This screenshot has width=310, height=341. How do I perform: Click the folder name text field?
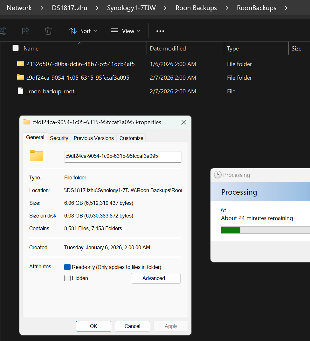point(123,156)
